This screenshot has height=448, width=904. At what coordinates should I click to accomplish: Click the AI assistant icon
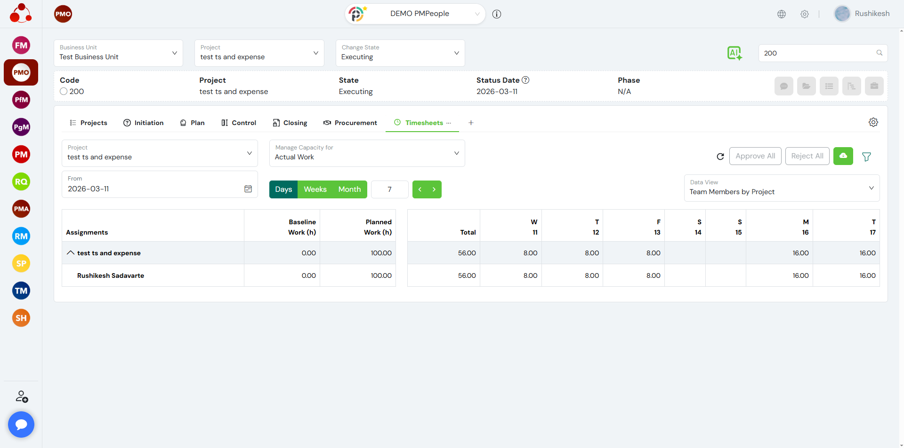[734, 53]
